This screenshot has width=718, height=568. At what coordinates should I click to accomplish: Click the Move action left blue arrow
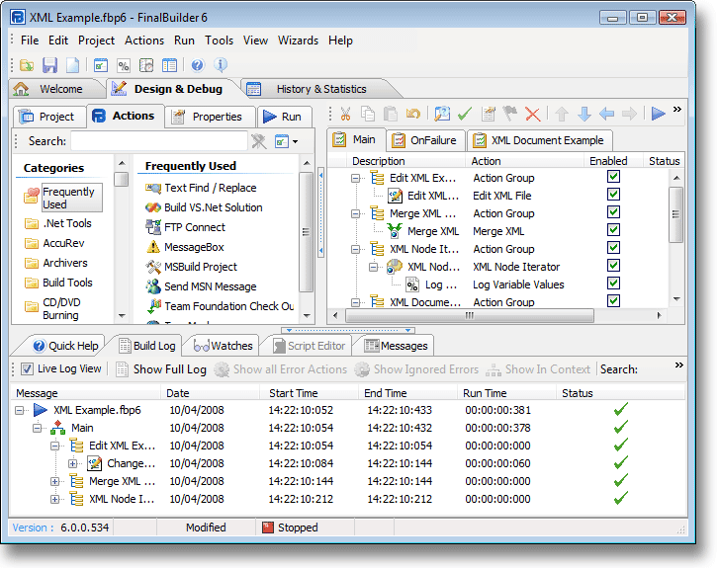[x=606, y=114]
